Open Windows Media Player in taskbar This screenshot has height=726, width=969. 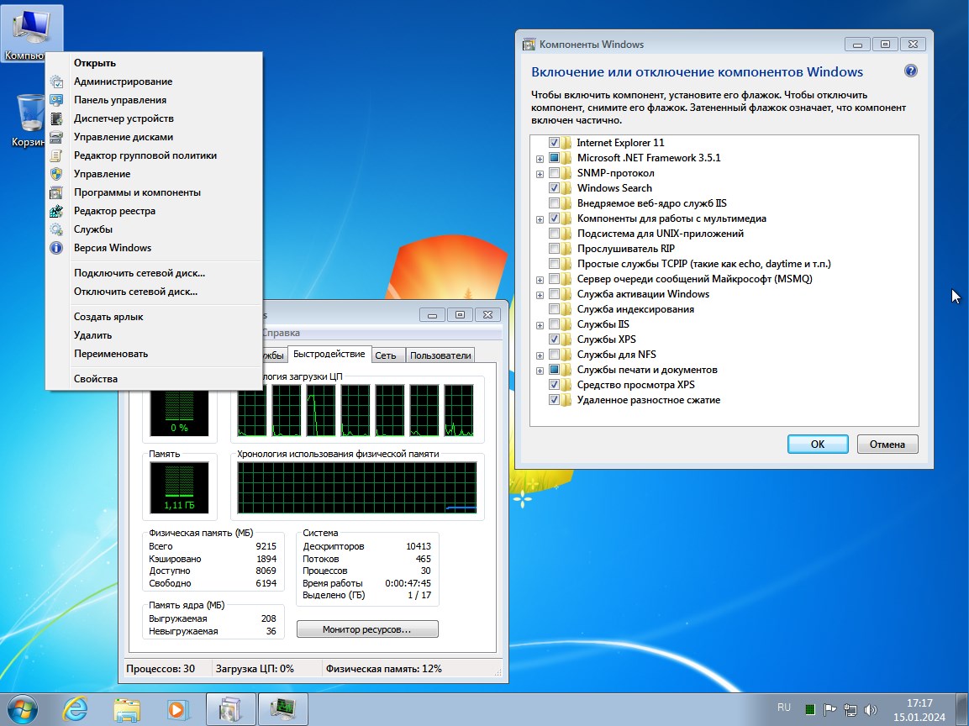point(177,708)
